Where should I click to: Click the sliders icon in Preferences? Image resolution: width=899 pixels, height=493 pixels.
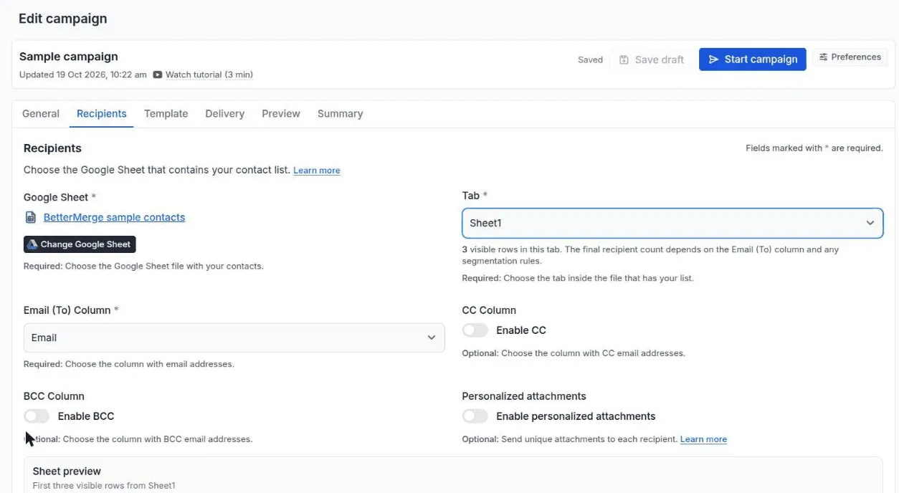[824, 57]
